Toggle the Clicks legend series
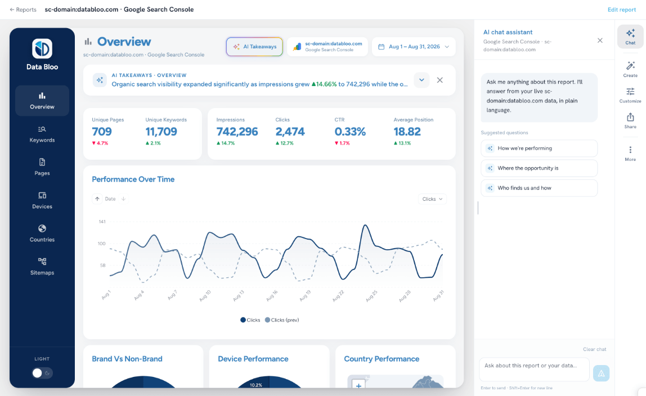The width and height of the screenshot is (646, 396). pyautogui.click(x=250, y=320)
